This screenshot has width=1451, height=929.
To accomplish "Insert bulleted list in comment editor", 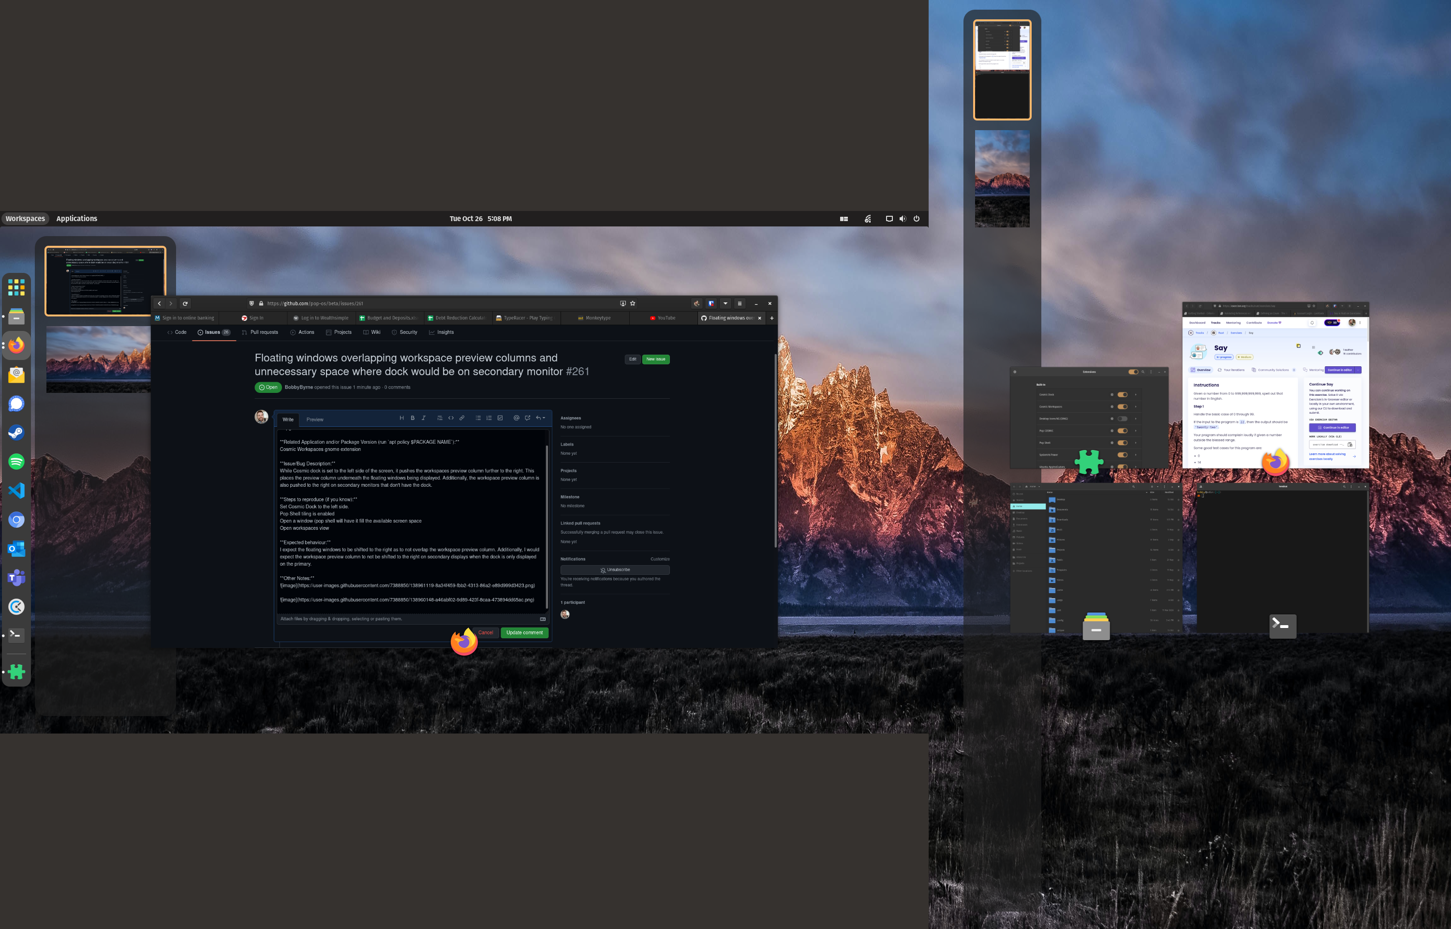I will (478, 418).
